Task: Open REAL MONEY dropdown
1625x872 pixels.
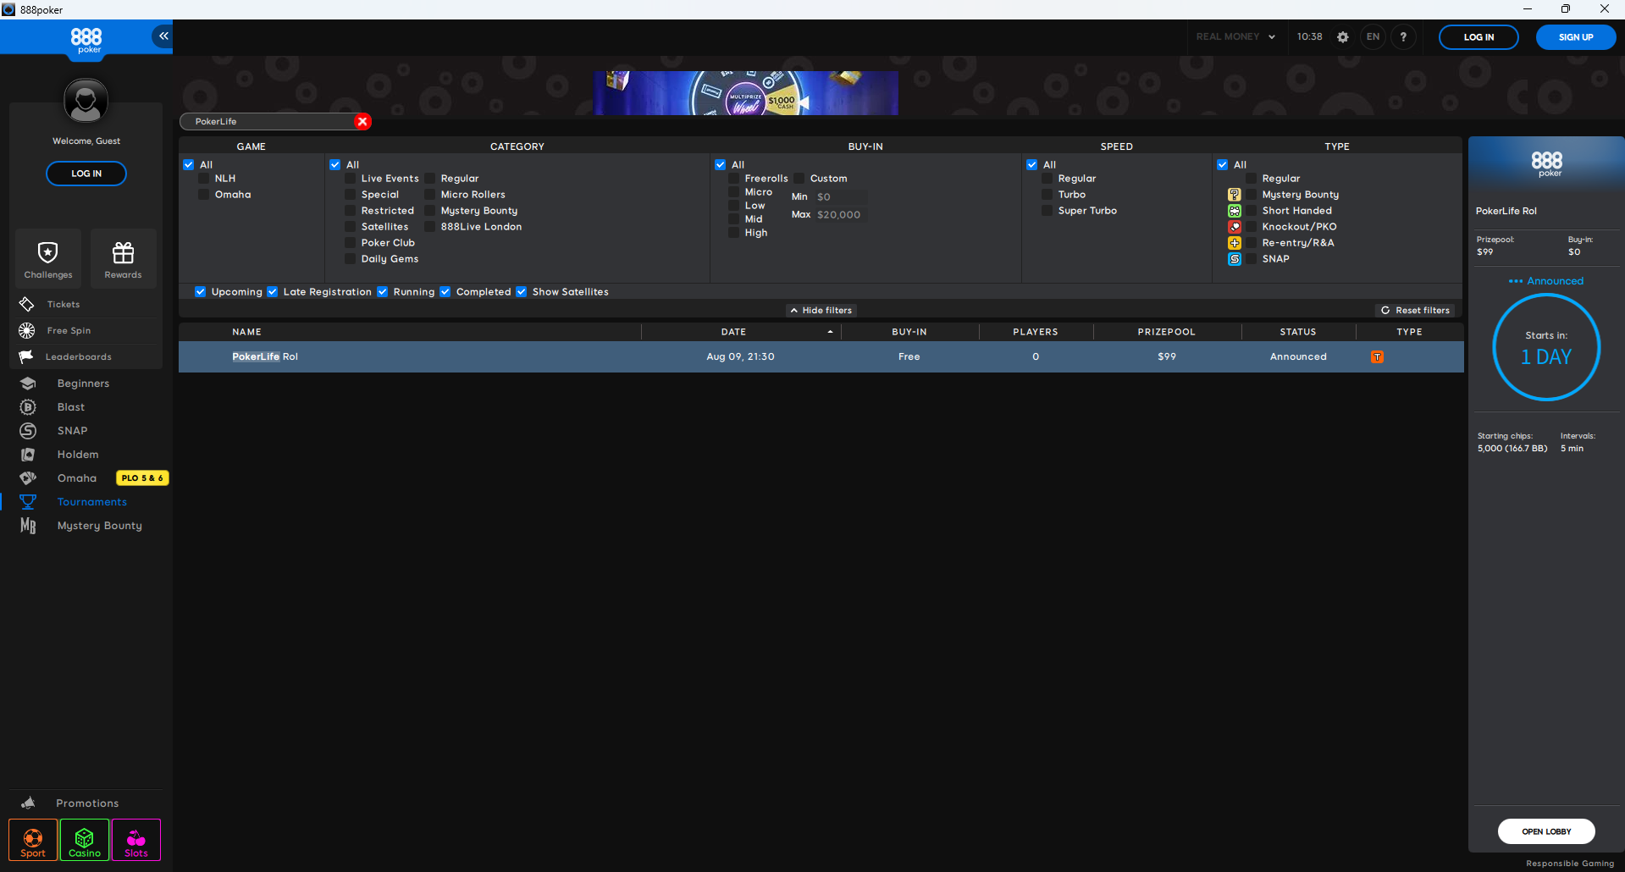Action: (1235, 37)
